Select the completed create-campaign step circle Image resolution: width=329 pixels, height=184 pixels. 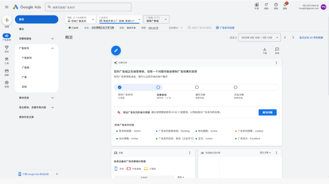[x=120, y=88]
